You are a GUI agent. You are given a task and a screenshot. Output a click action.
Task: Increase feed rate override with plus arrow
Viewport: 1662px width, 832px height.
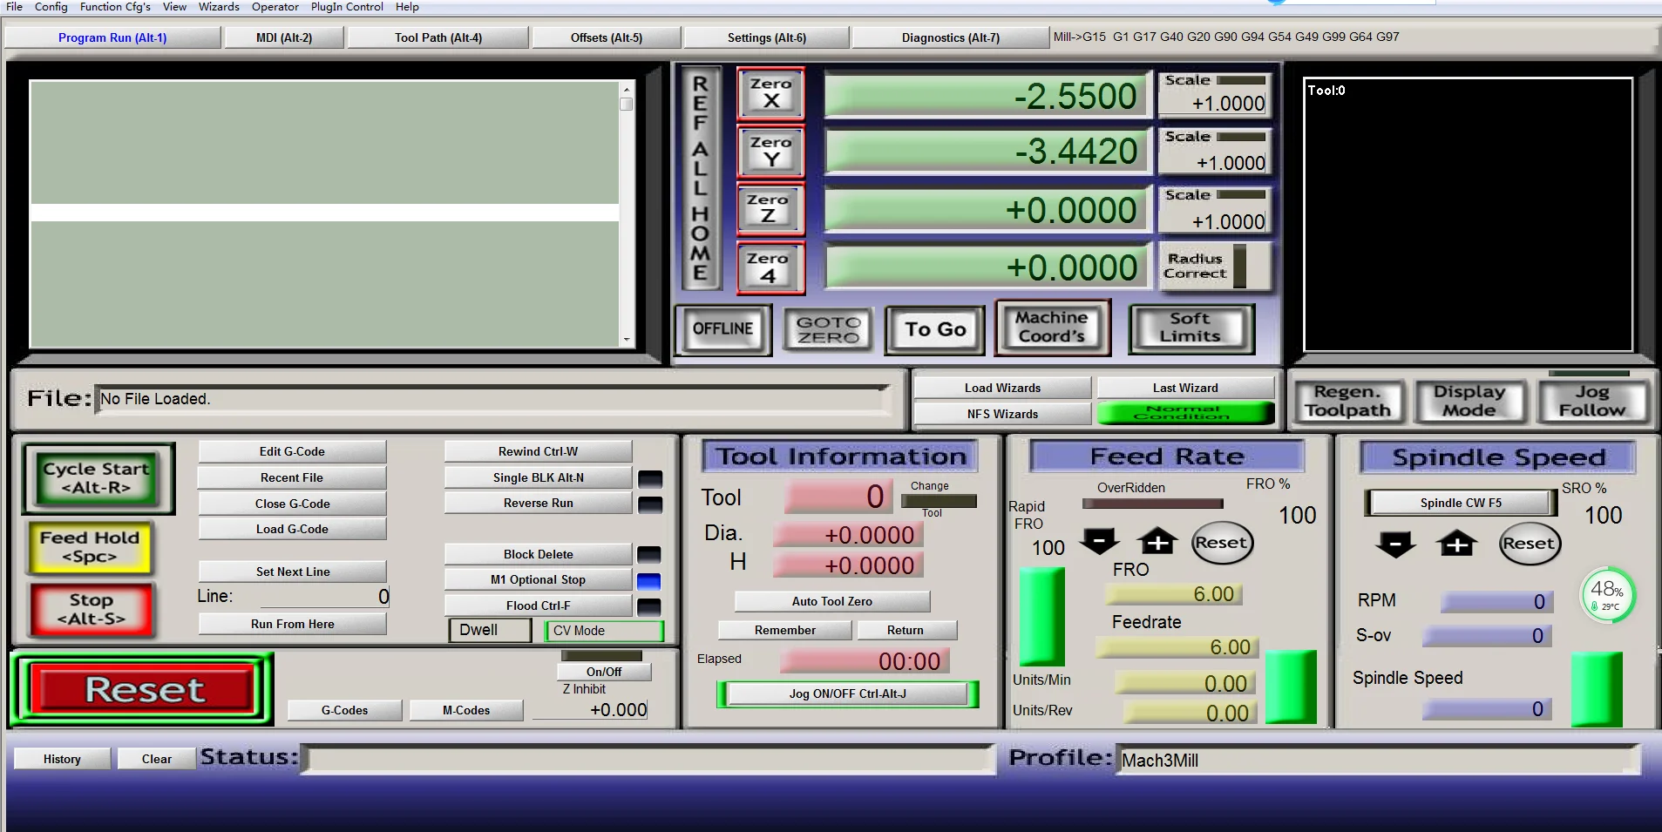pyautogui.click(x=1157, y=543)
